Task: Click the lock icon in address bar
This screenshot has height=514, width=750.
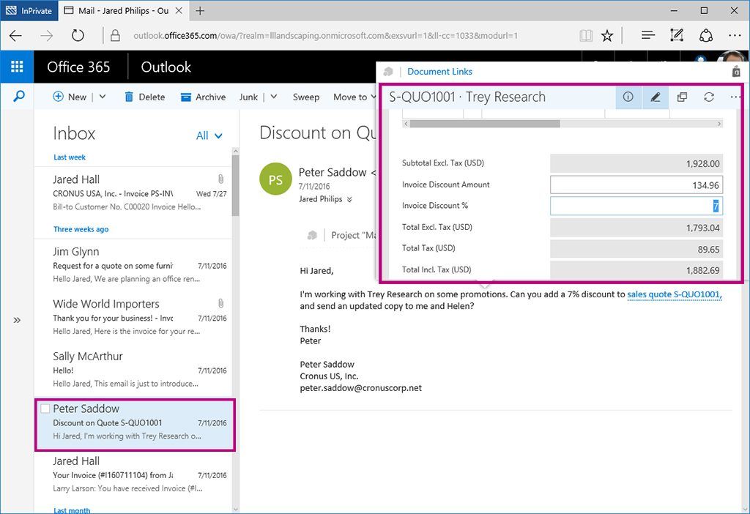Action: [115, 35]
